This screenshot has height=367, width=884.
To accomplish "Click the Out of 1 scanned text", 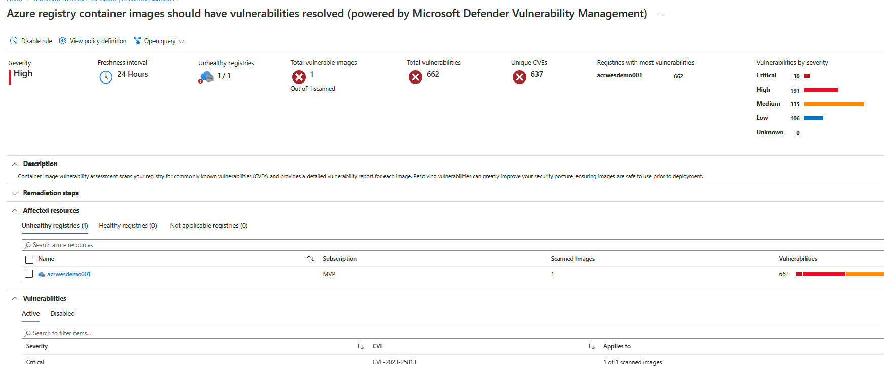I will (x=313, y=89).
